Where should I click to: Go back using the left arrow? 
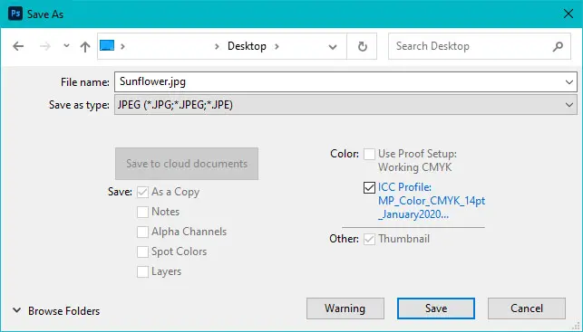click(18, 46)
